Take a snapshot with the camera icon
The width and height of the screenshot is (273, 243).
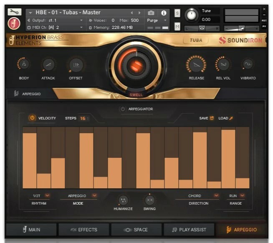pos(151,13)
